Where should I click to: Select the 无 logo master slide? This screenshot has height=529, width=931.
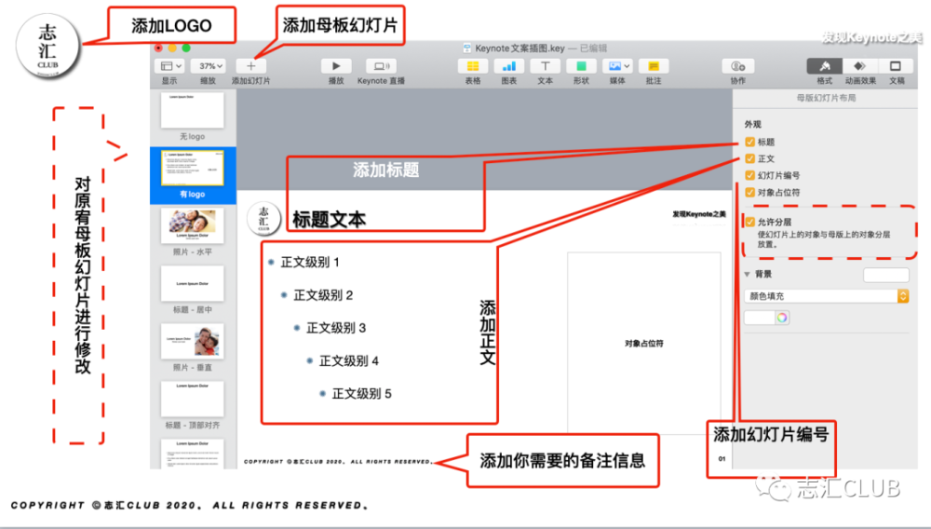click(x=192, y=111)
